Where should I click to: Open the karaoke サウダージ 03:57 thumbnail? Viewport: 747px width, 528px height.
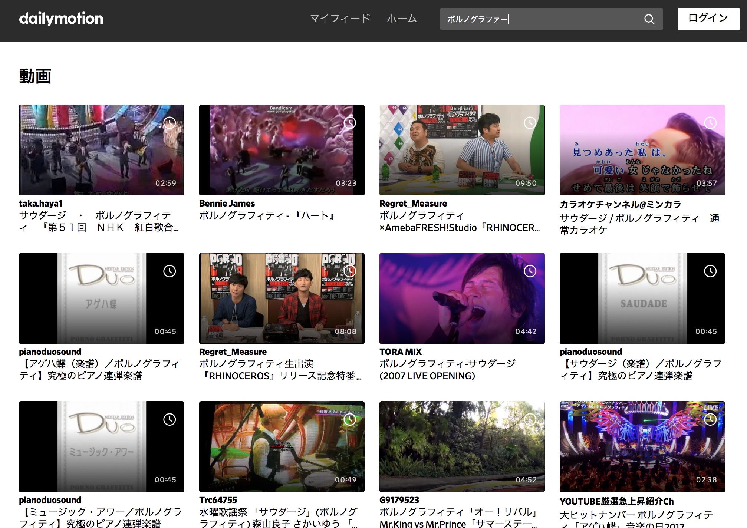point(642,150)
